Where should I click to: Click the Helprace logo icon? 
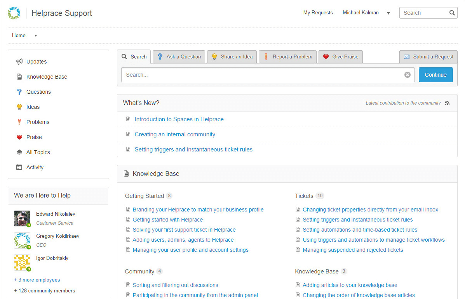click(x=14, y=13)
